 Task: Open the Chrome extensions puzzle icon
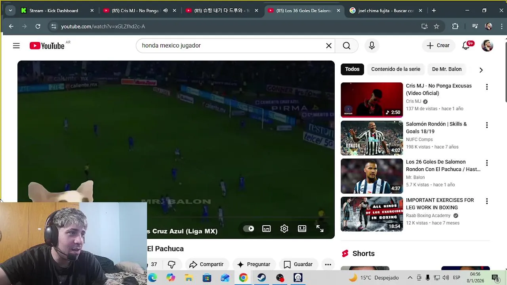(455, 27)
